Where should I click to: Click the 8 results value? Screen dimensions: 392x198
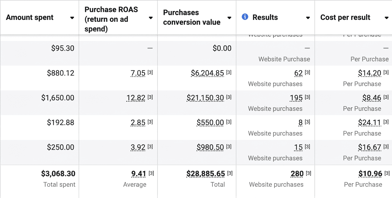point(300,123)
